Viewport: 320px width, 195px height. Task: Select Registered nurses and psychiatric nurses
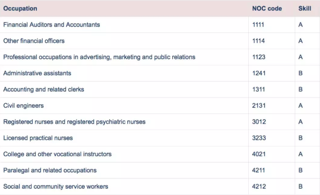click(x=74, y=122)
